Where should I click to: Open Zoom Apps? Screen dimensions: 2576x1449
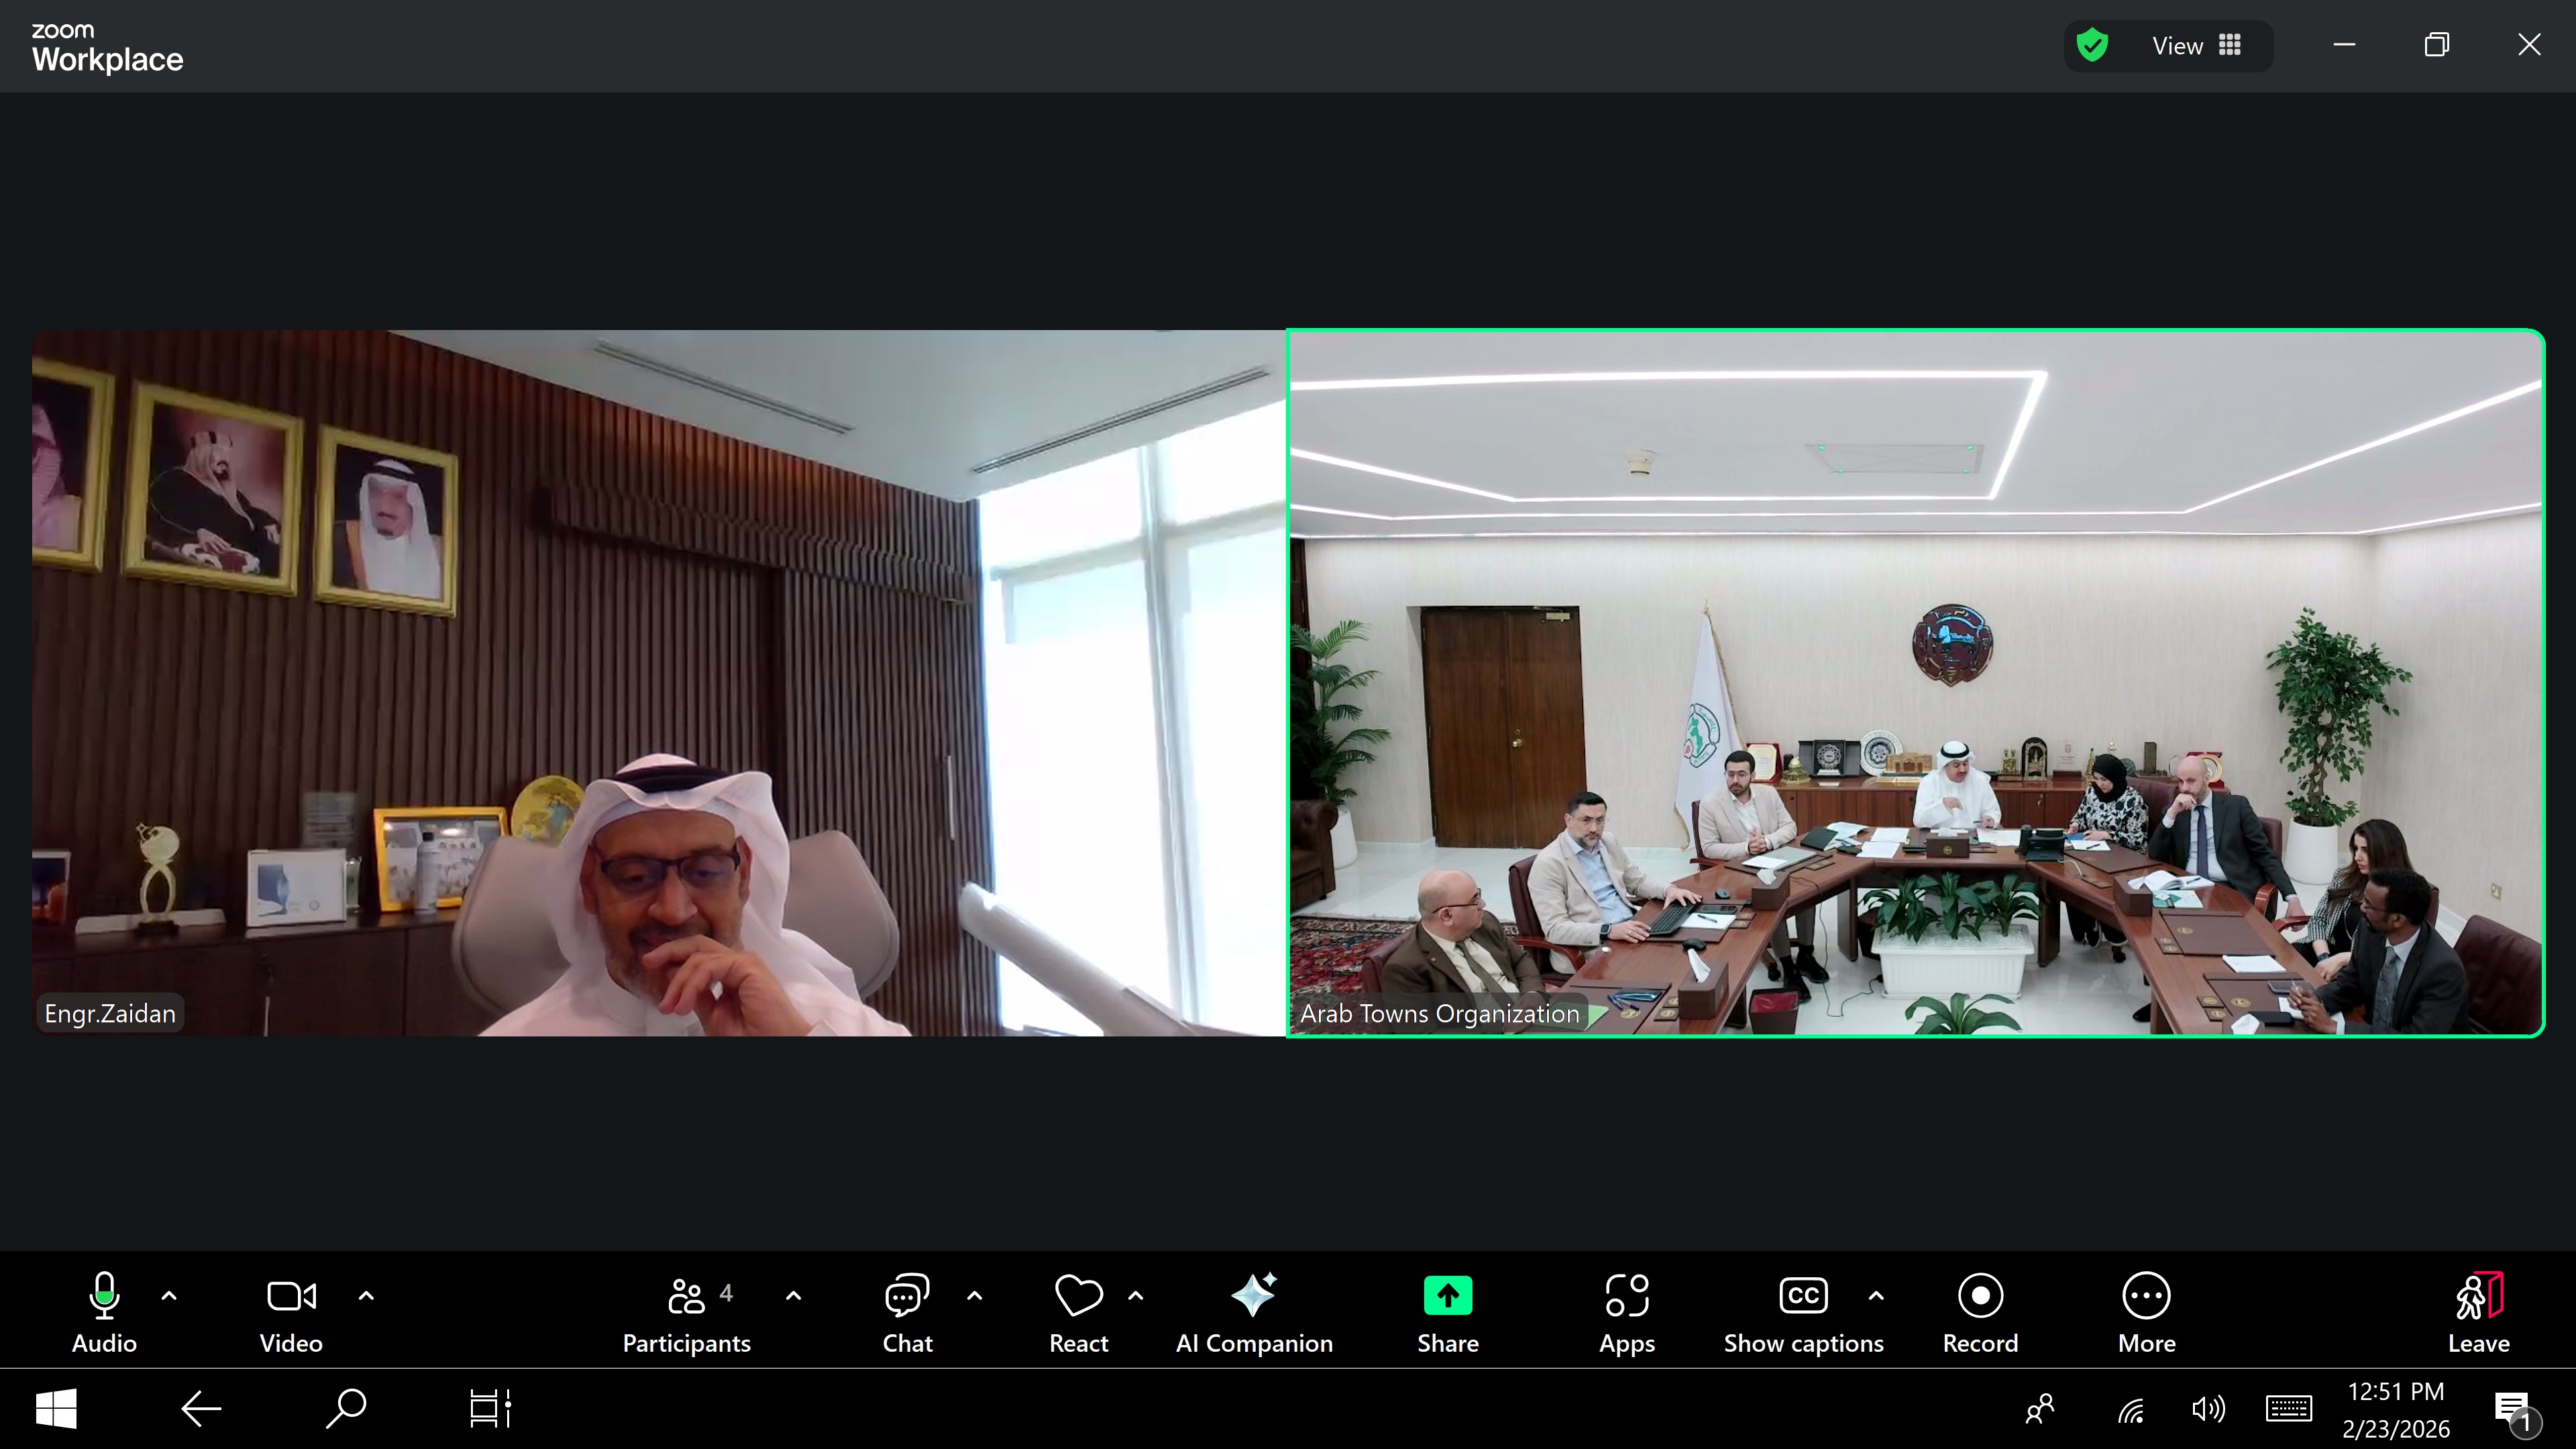pos(1626,1311)
